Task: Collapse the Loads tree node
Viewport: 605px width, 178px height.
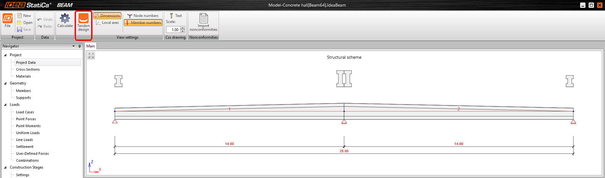Action: 5,105
